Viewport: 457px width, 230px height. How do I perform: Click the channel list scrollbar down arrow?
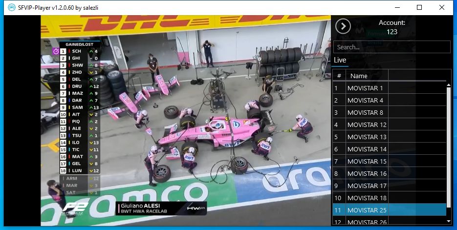point(449,222)
